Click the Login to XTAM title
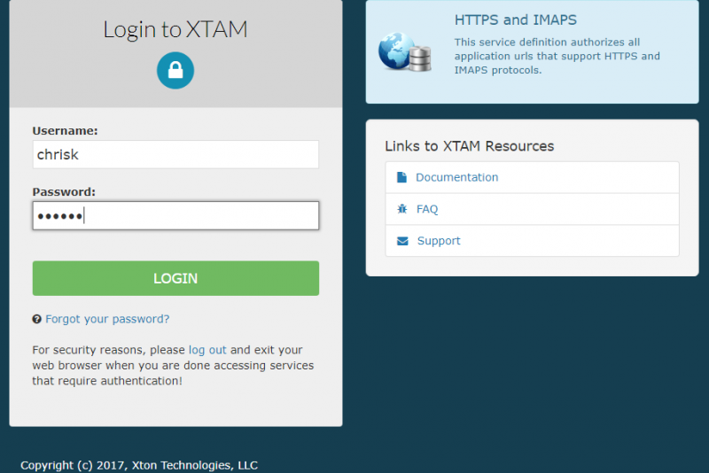 click(x=175, y=29)
